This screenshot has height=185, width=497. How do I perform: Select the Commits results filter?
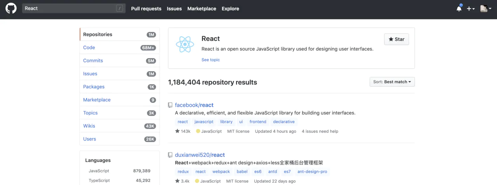tap(120, 61)
